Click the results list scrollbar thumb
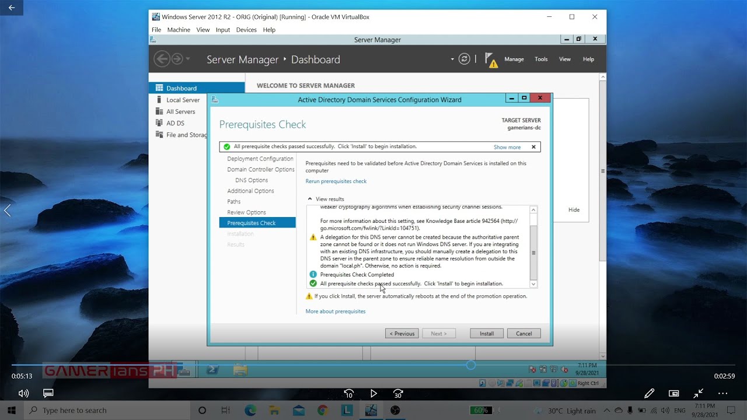 (x=533, y=253)
